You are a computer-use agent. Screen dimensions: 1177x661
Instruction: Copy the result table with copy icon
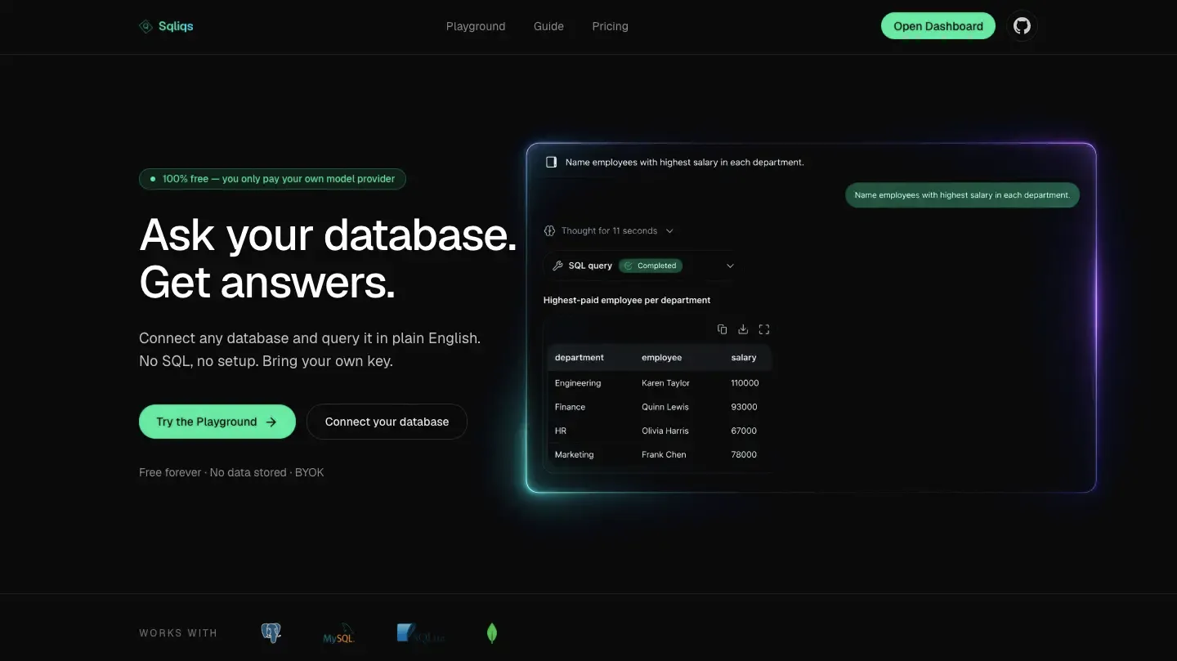[x=722, y=329]
